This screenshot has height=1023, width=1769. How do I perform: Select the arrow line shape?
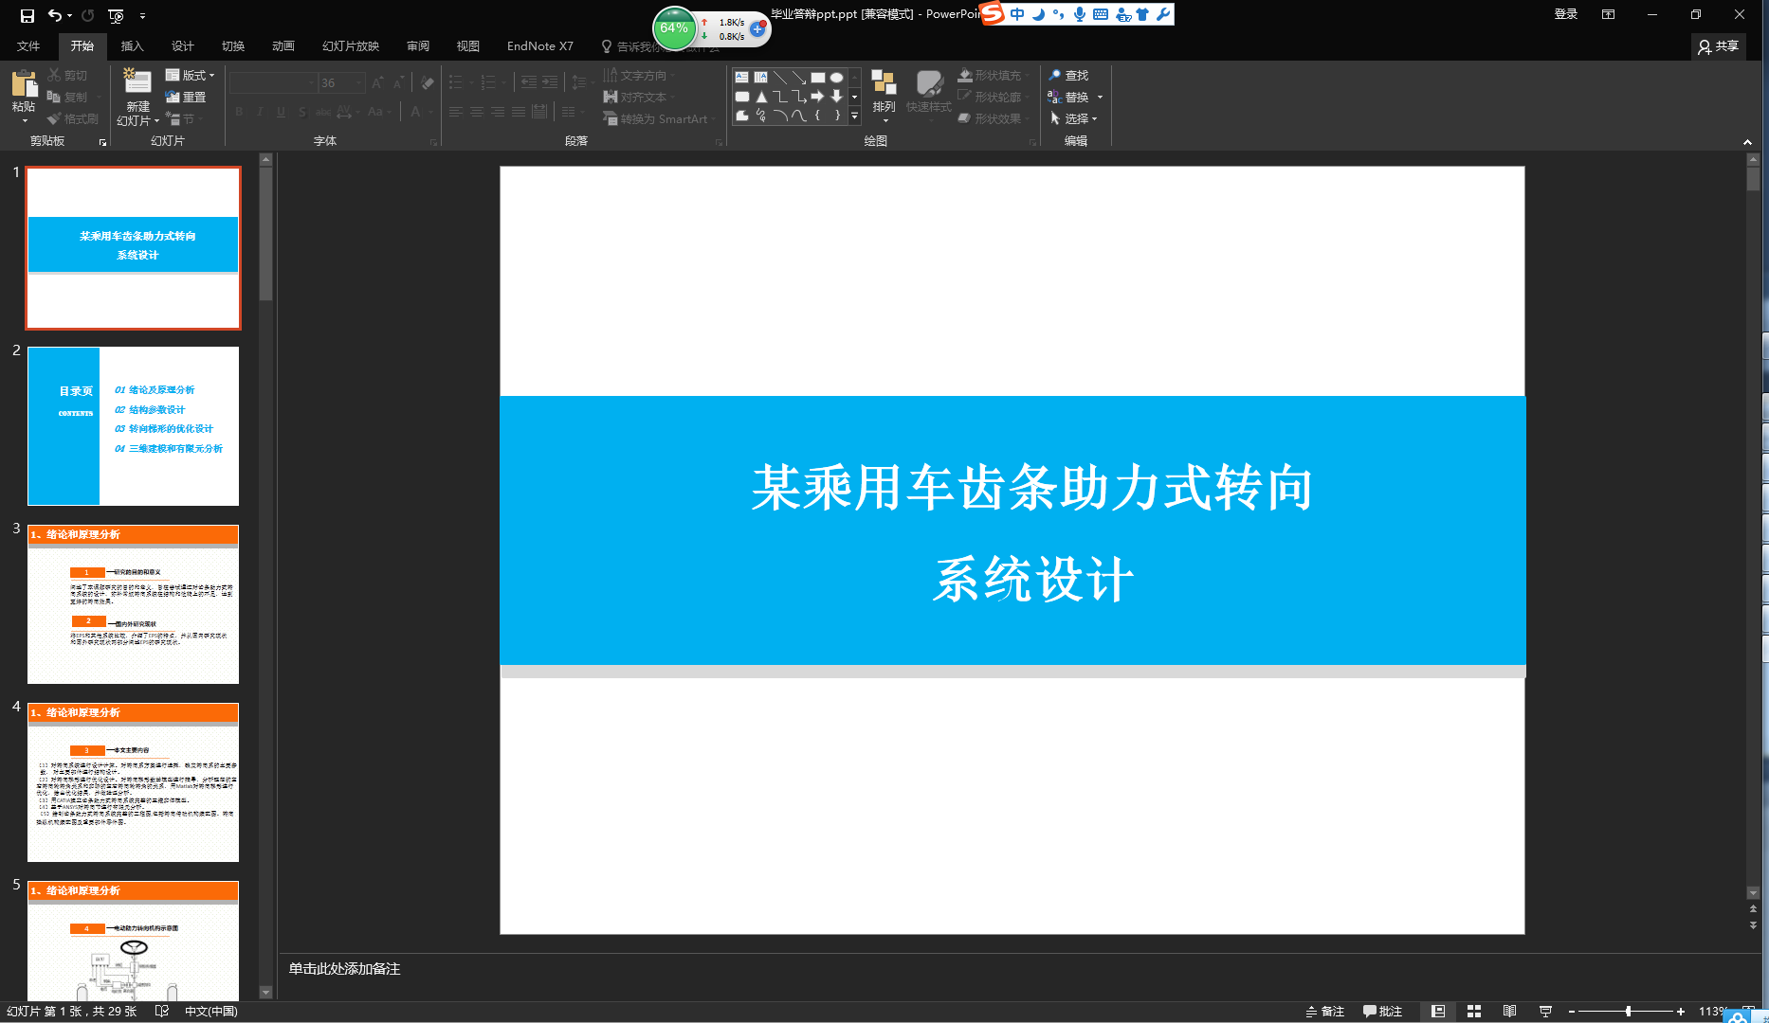[x=798, y=78]
